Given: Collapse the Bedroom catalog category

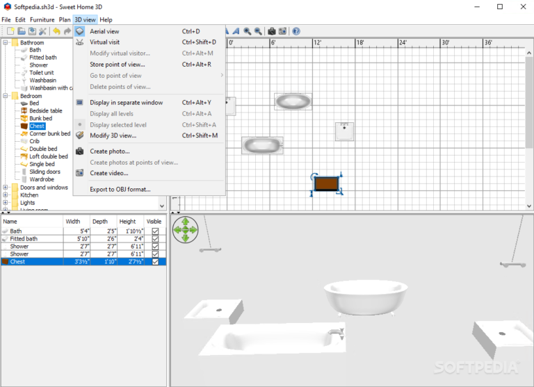Looking at the screenshot, I should point(6,96).
